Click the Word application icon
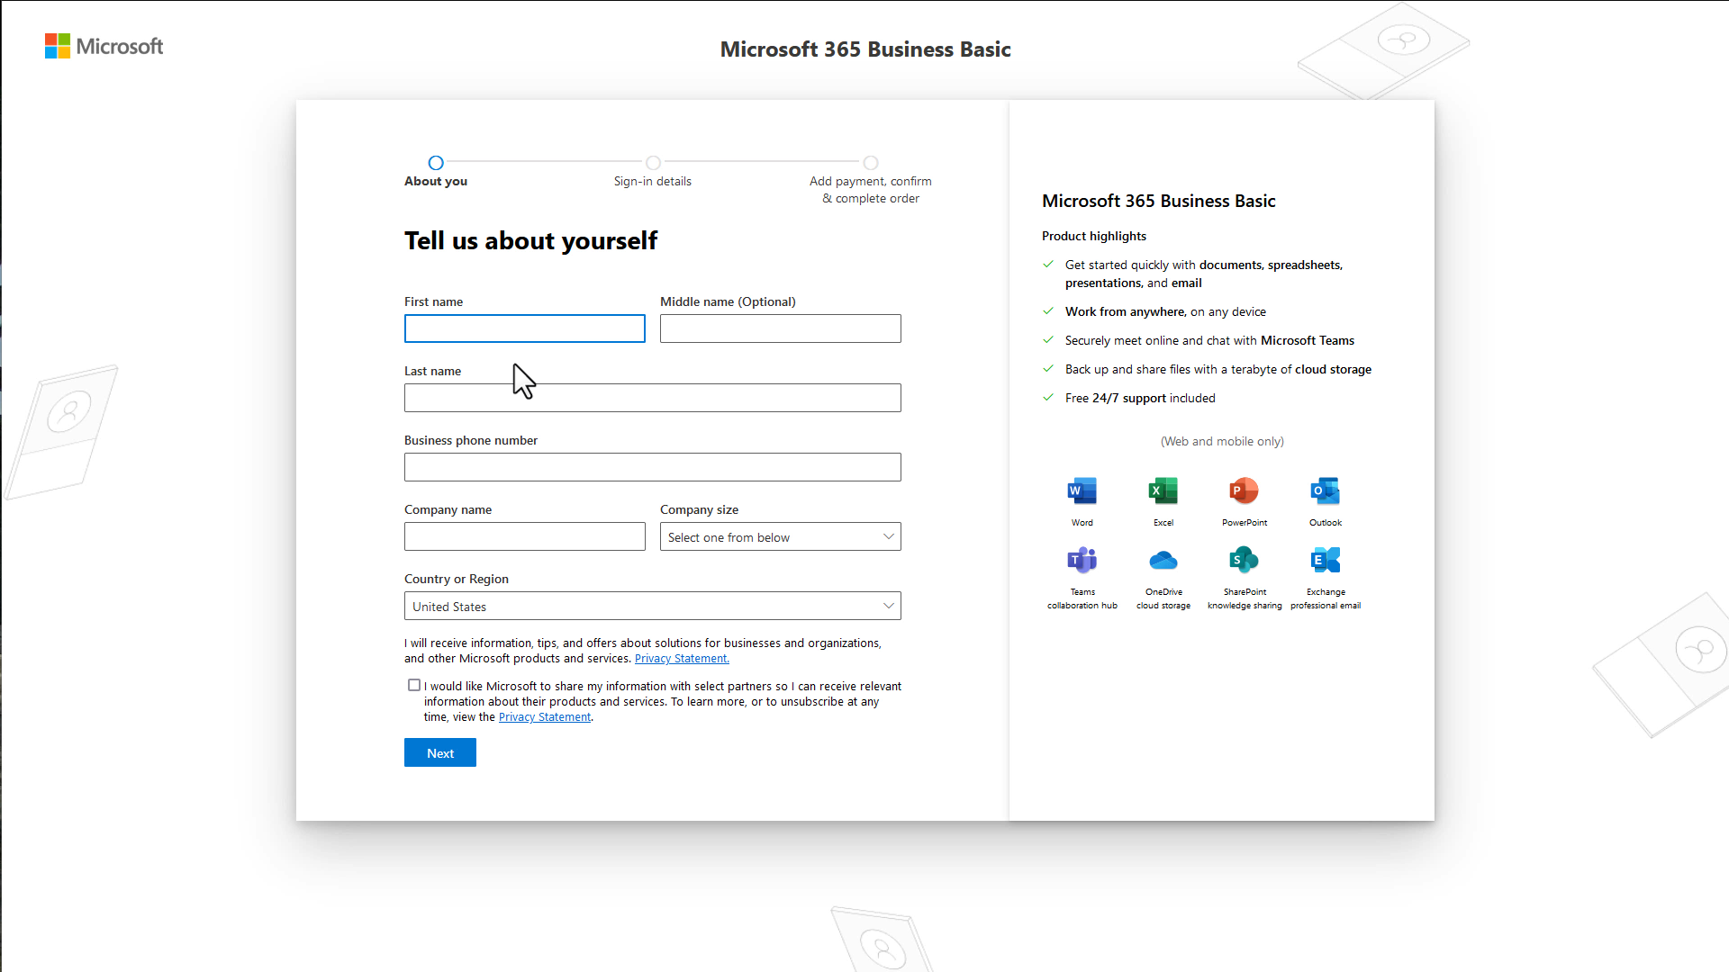 coord(1081,489)
